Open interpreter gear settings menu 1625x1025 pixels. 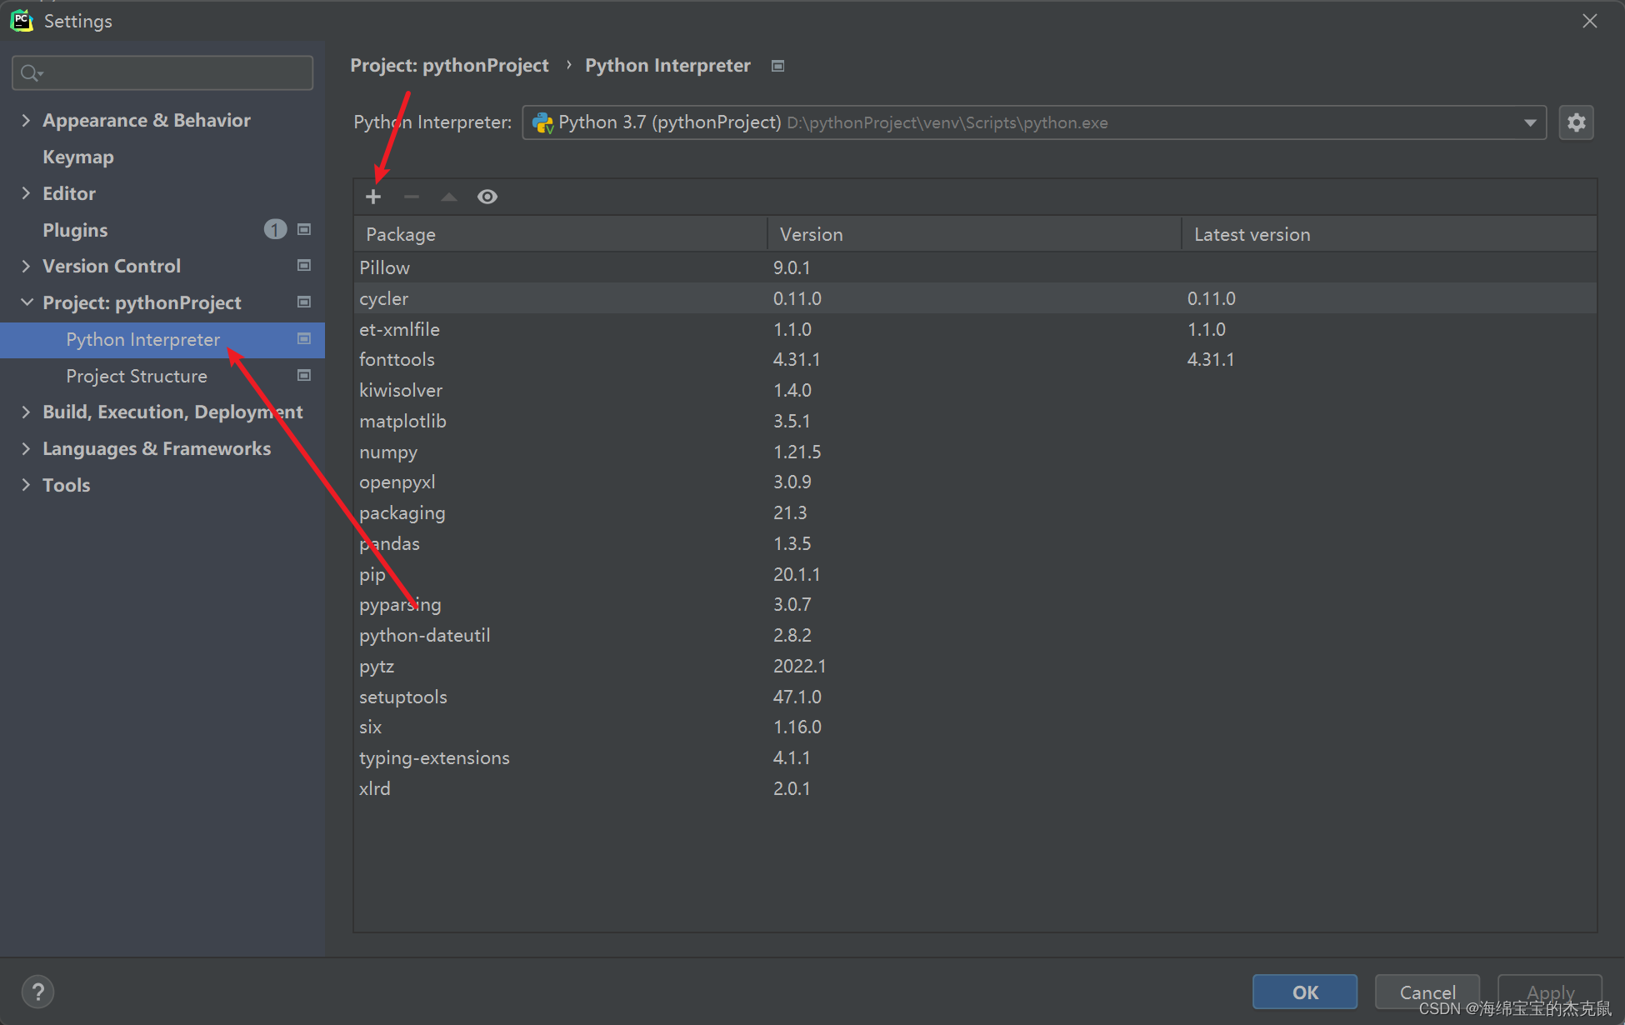click(1576, 122)
